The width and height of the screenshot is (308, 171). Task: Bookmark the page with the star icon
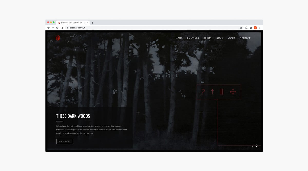(241, 28)
